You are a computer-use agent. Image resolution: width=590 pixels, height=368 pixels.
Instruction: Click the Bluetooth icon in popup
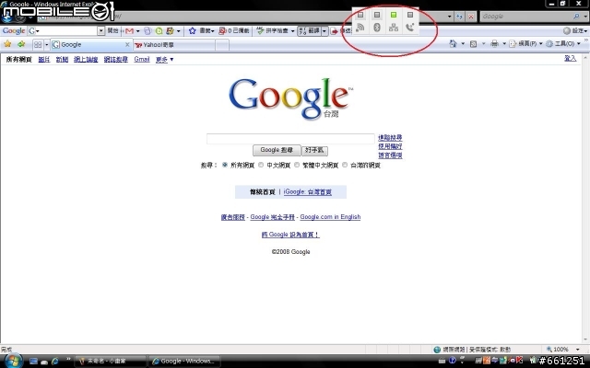click(x=377, y=28)
